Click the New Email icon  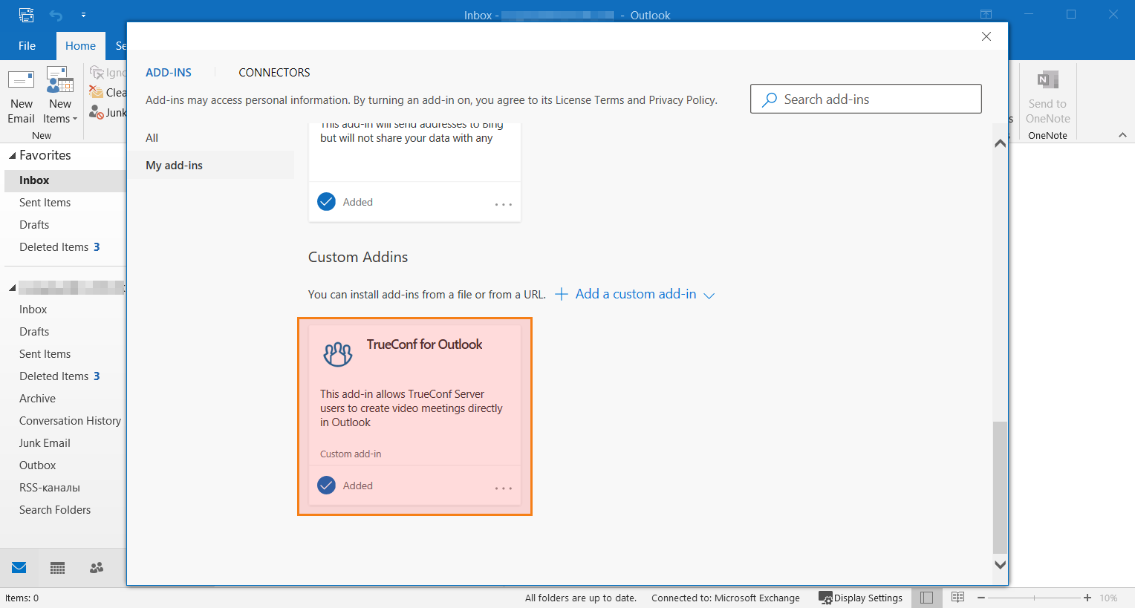21,80
